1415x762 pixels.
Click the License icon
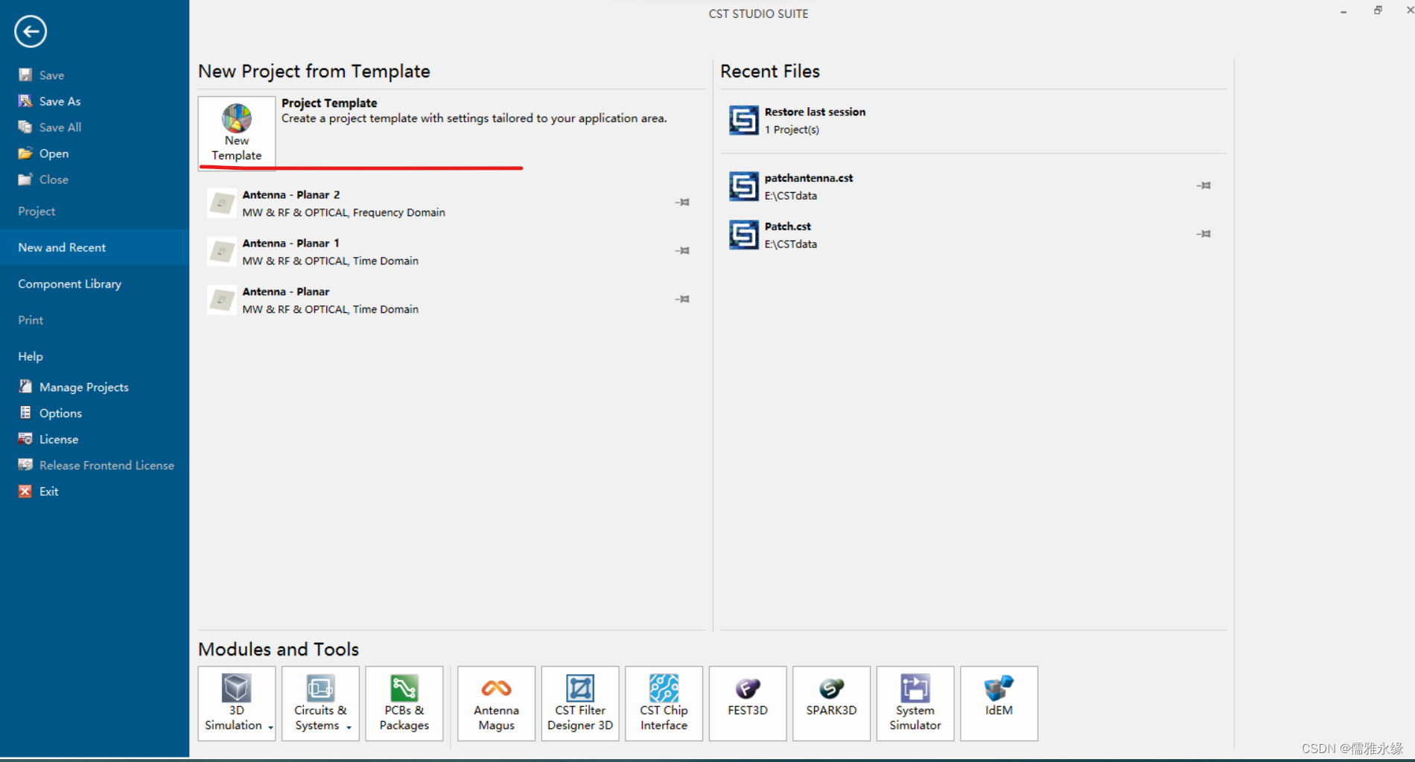click(x=25, y=439)
